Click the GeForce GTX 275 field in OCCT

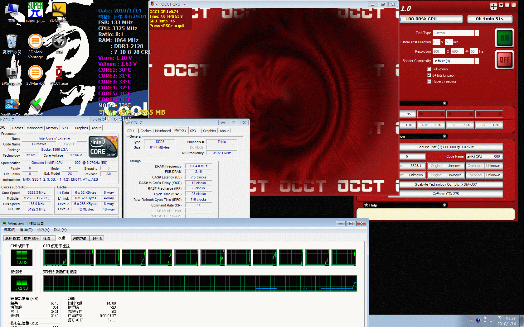445,194
